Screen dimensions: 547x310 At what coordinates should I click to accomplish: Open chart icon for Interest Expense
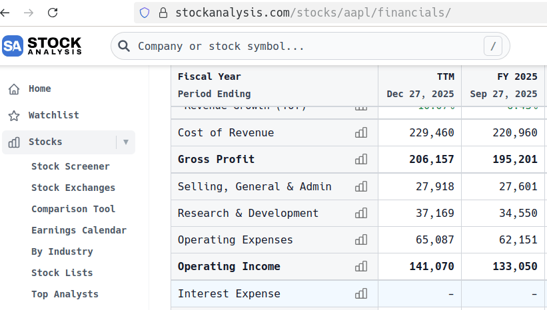click(361, 293)
